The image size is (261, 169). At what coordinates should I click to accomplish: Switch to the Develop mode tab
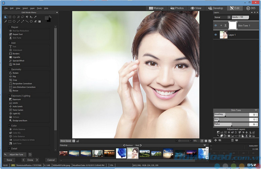click(216, 8)
